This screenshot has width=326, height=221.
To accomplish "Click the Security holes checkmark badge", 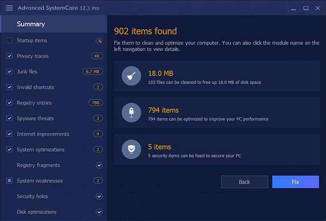I will tap(99, 196).
